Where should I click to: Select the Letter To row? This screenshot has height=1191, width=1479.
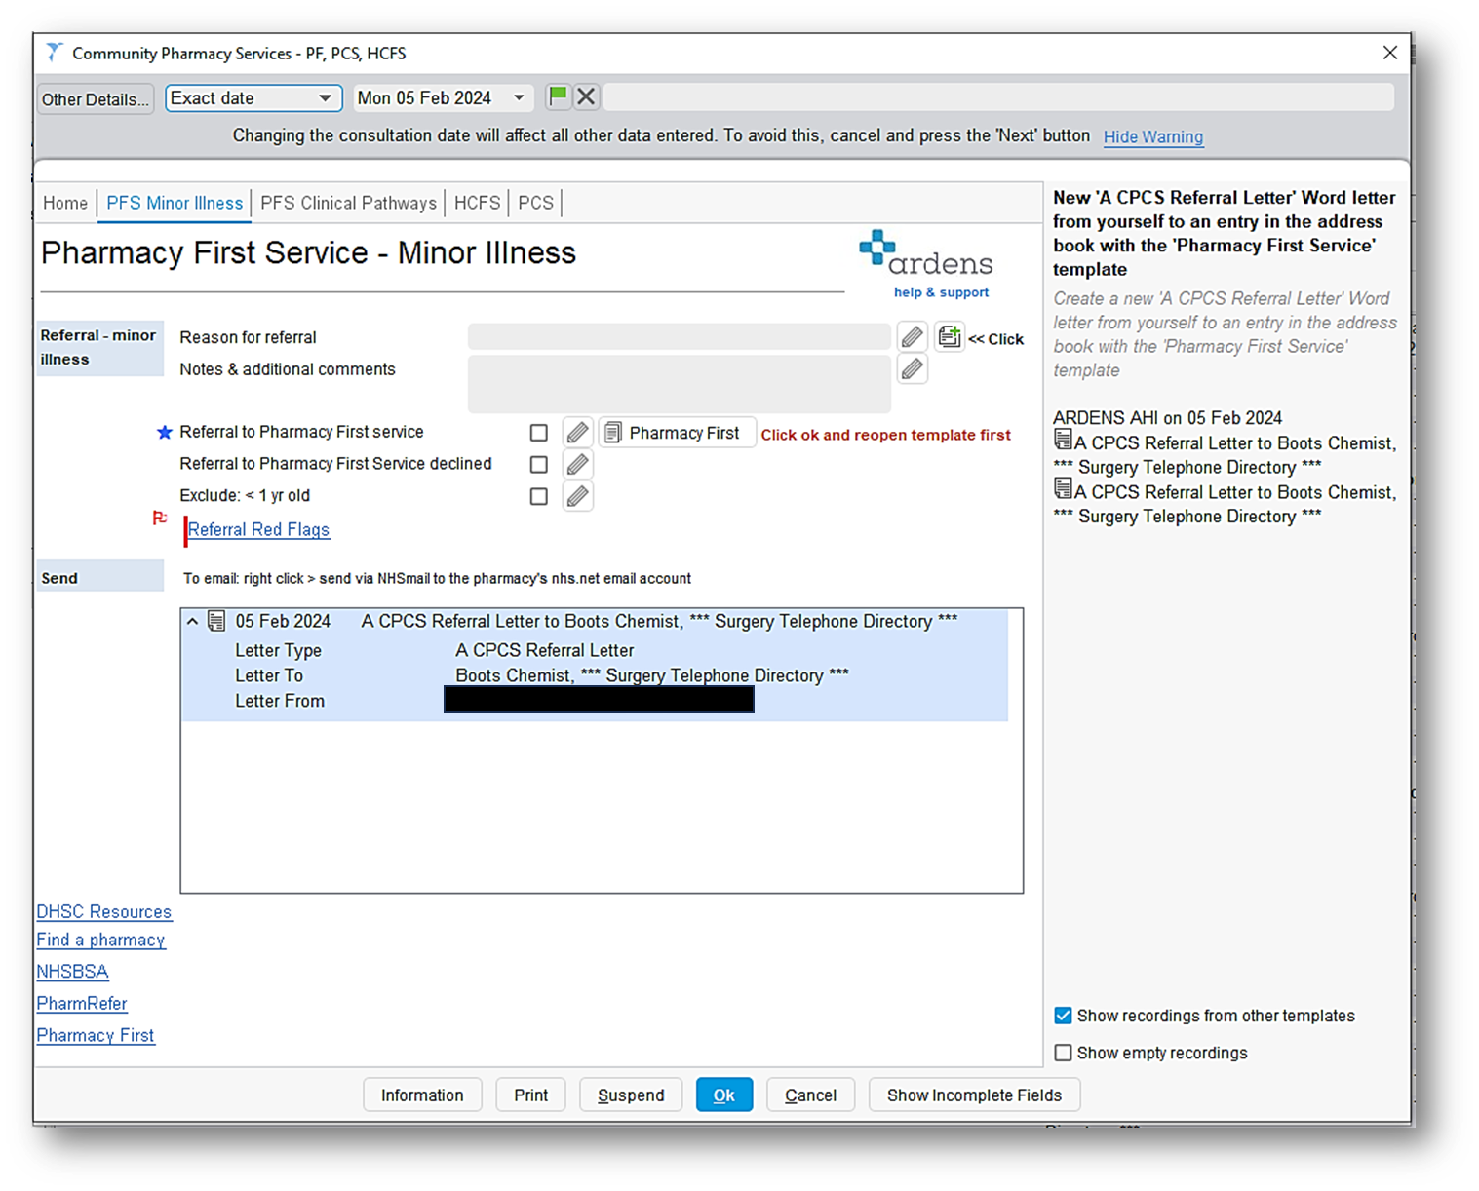pos(594,675)
